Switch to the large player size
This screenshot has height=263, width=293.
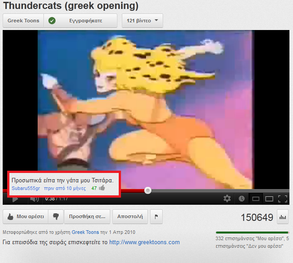[269, 199]
